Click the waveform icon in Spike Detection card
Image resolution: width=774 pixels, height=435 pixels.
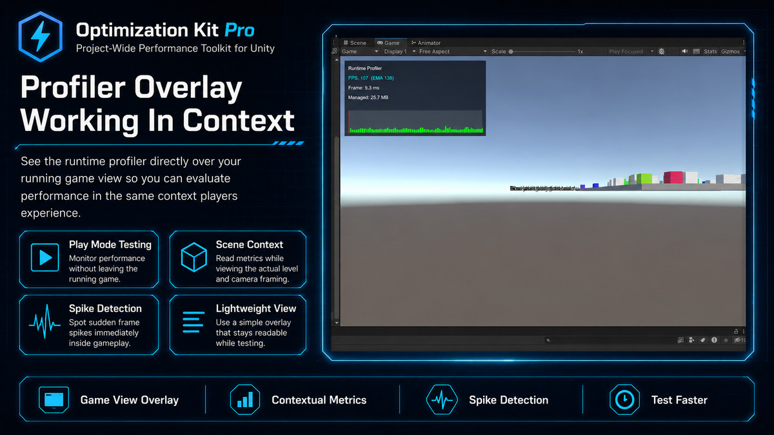point(45,322)
